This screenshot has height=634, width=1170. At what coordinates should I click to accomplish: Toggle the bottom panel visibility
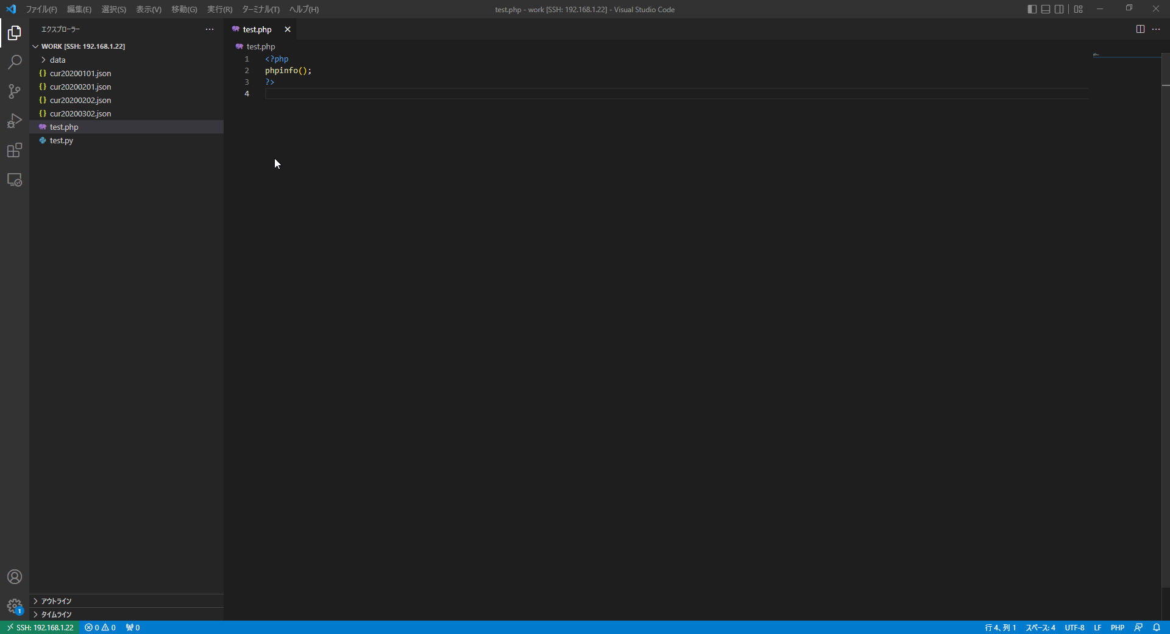pyautogui.click(x=1046, y=9)
